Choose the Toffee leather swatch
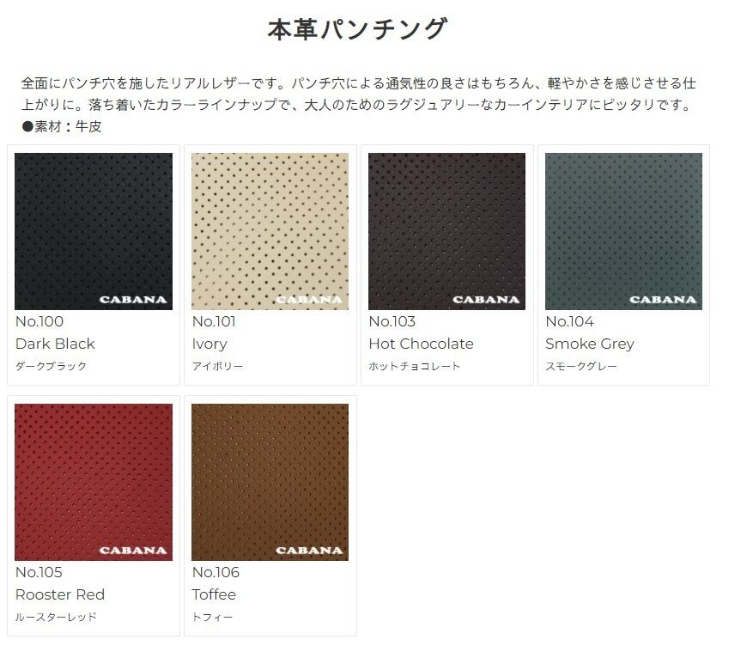 point(270,482)
